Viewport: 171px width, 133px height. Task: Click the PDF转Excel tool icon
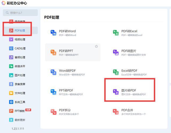[x=116, y=33]
